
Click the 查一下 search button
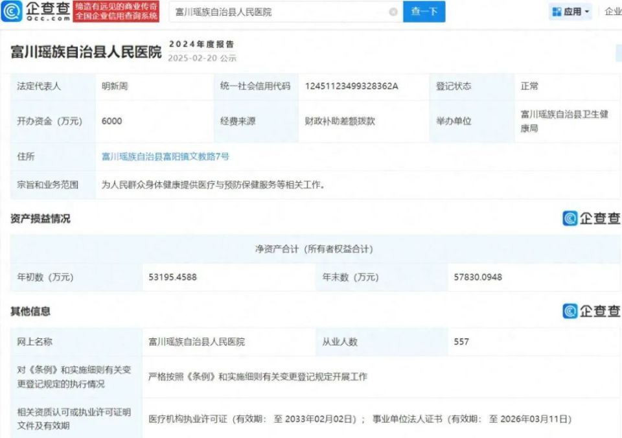pos(424,12)
